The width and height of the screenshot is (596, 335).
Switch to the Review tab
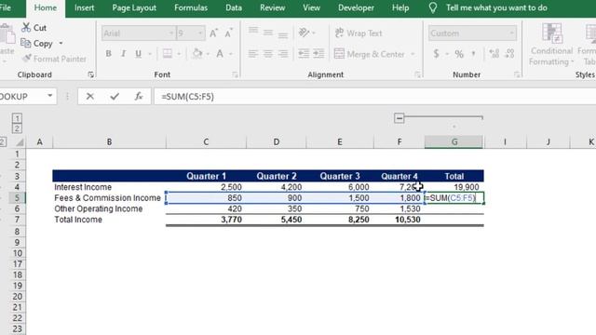[273, 8]
